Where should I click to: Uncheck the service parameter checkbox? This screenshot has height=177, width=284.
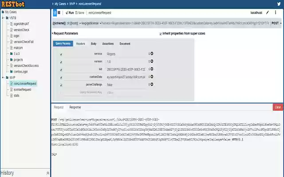point(61,54)
